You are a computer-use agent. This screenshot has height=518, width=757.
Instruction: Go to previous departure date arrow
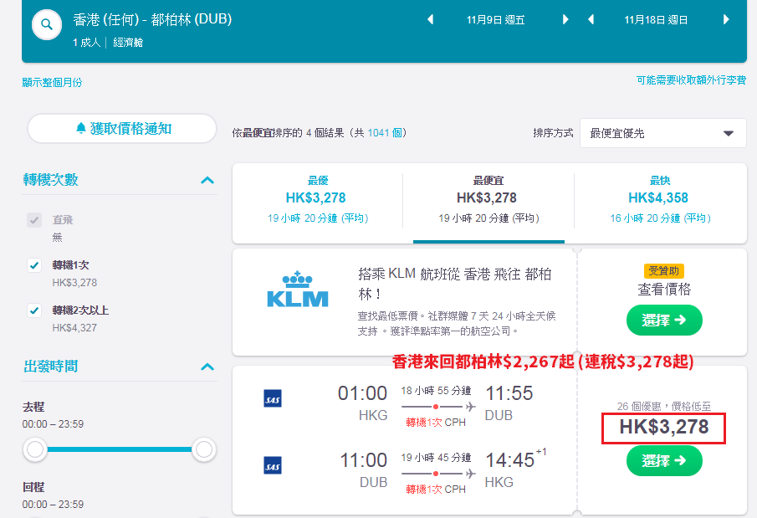[x=431, y=20]
